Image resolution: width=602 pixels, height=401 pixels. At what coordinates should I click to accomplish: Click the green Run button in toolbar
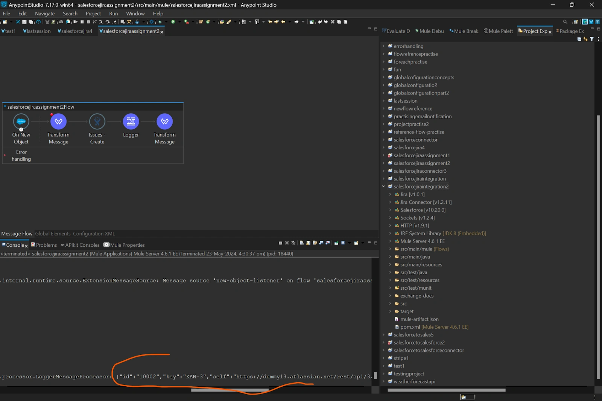point(173,22)
